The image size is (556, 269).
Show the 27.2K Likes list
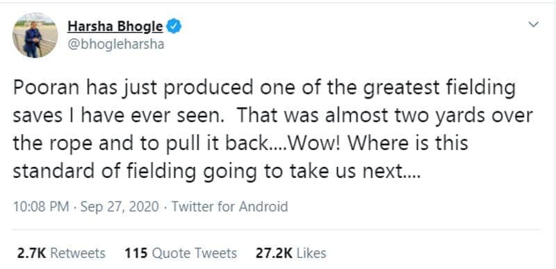[x=291, y=253]
